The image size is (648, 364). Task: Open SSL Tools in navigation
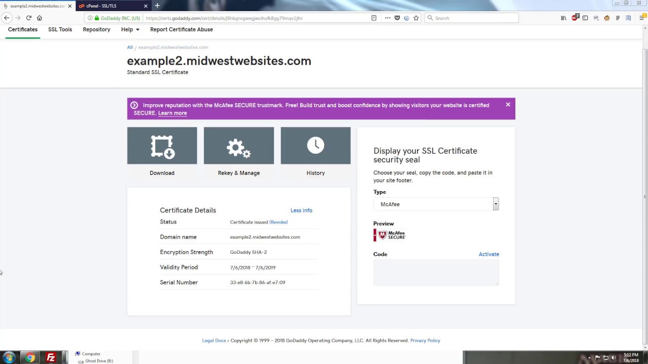point(60,29)
